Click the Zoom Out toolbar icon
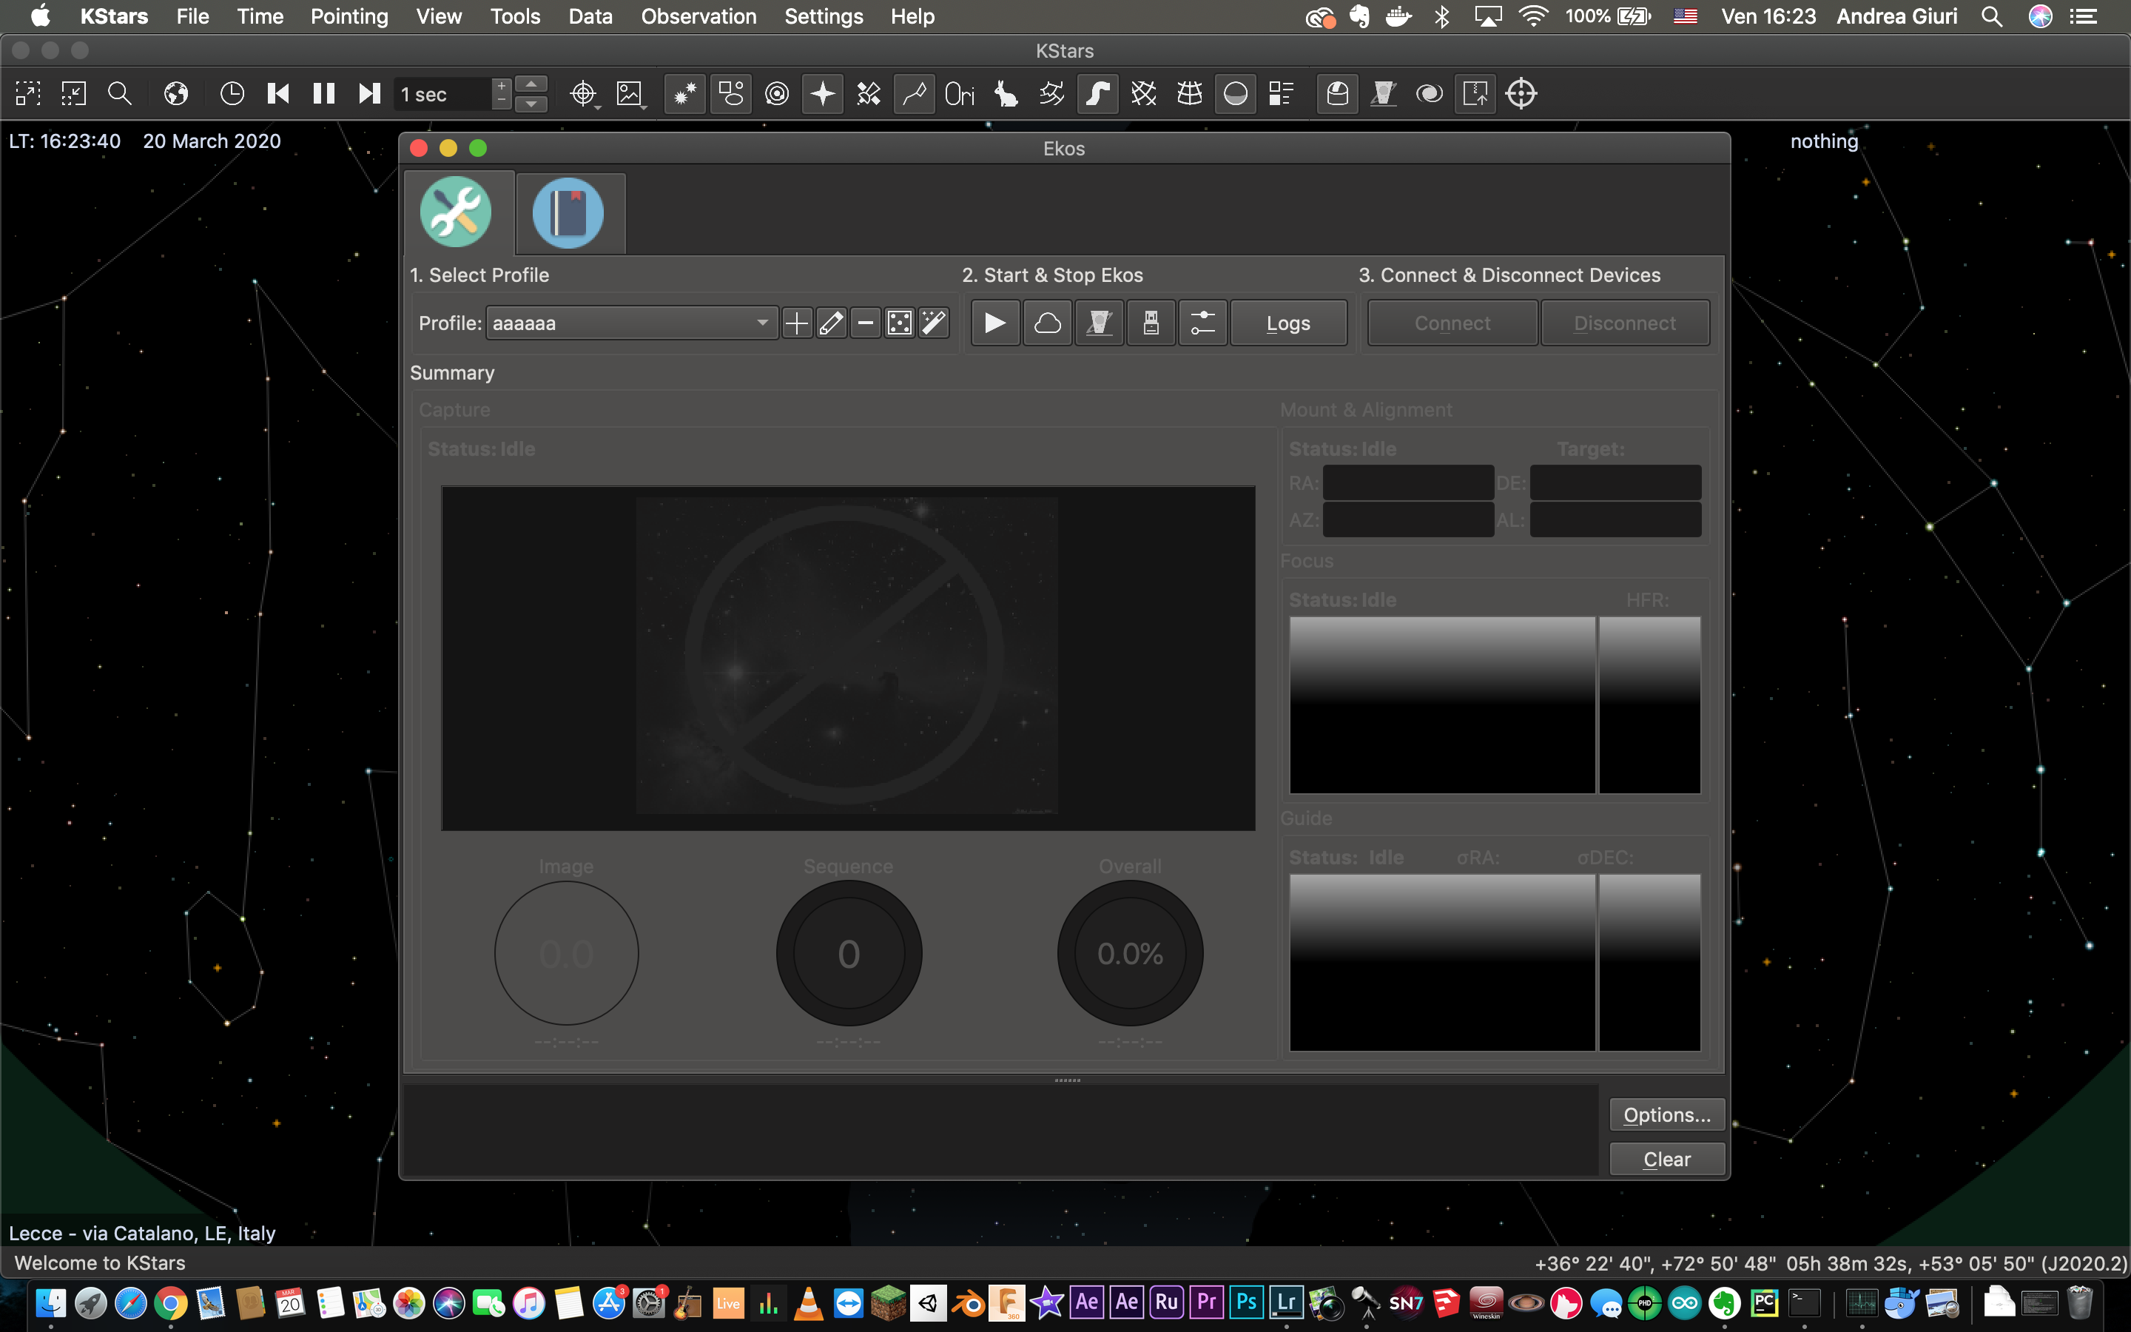The image size is (2131, 1332). pos(74,93)
